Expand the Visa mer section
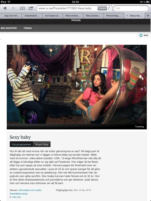This screenshot has width=151, height=201. 15,197
